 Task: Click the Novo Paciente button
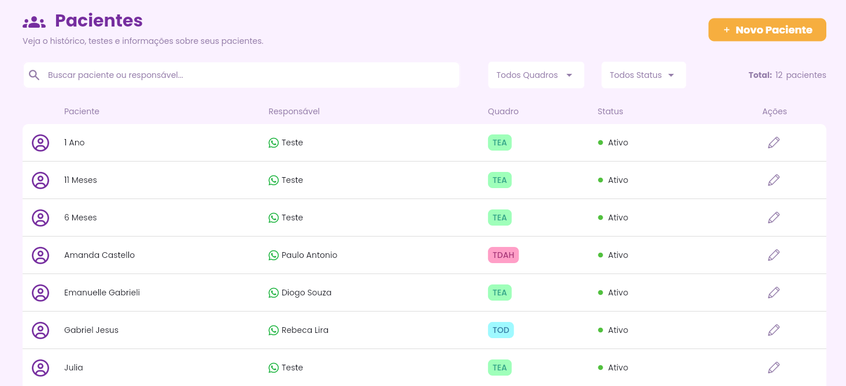pos(767,30)
